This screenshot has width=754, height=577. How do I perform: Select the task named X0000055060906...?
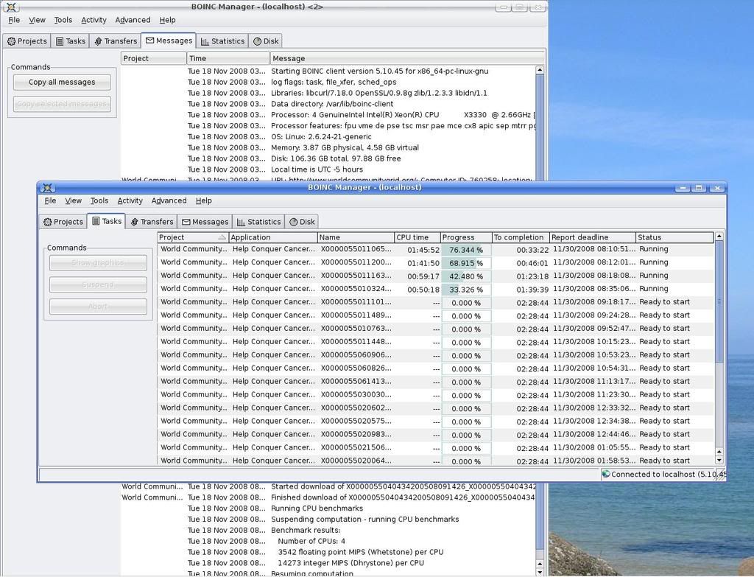tap(436, 355)
